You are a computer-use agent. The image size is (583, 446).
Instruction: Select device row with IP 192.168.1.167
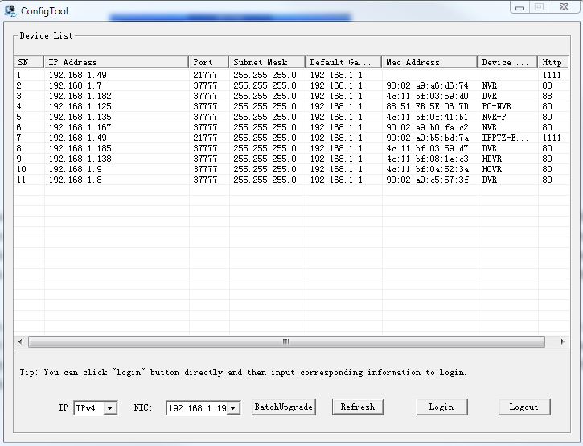click(x=291, y=127)
